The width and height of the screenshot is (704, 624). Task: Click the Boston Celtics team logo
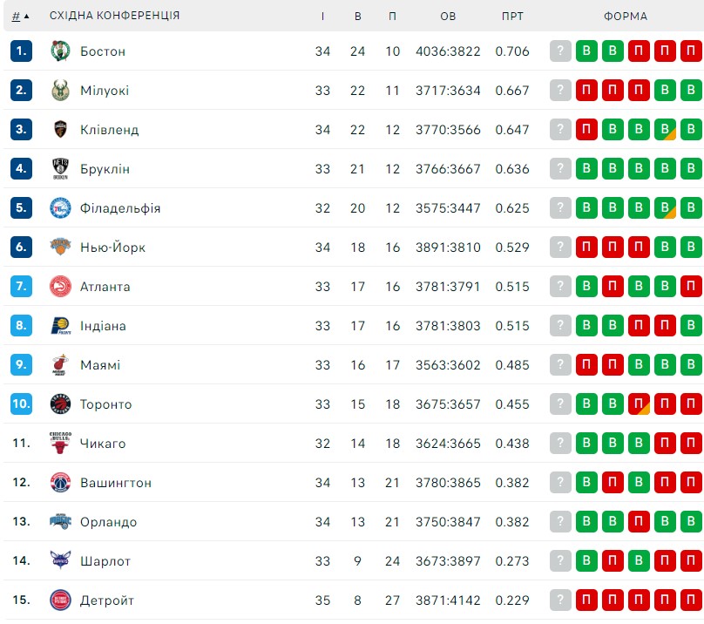[60, 51]
